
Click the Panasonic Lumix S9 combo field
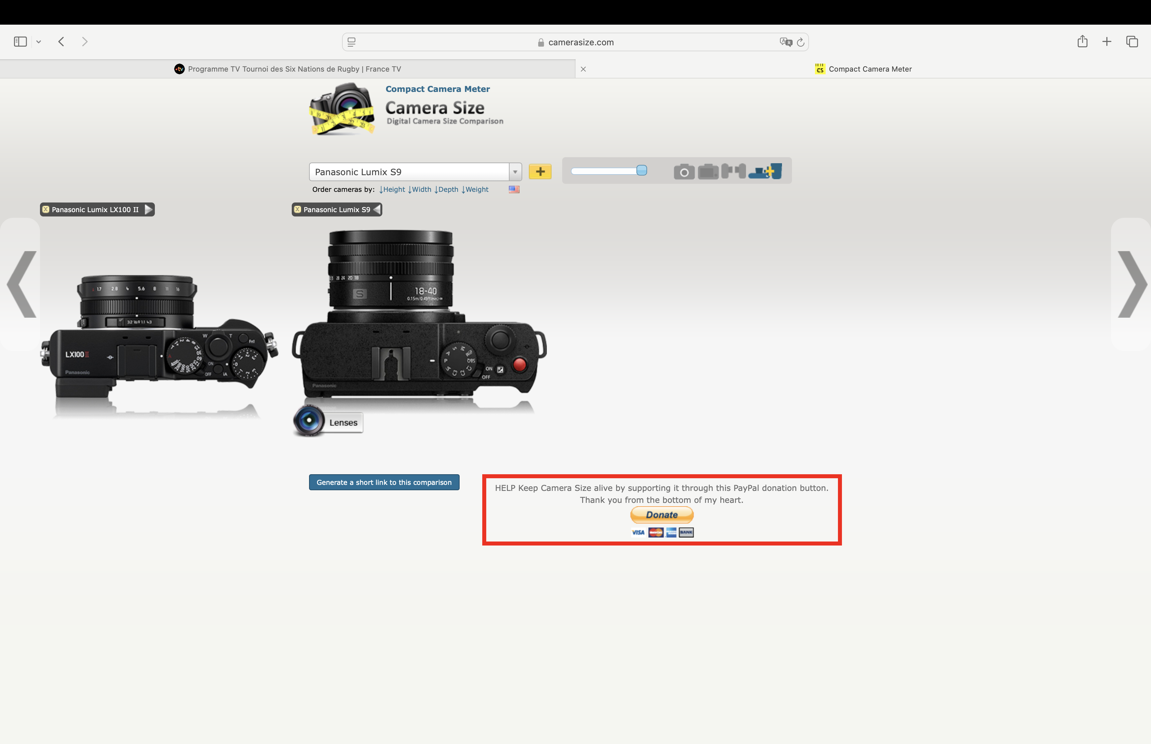[409, 172]
